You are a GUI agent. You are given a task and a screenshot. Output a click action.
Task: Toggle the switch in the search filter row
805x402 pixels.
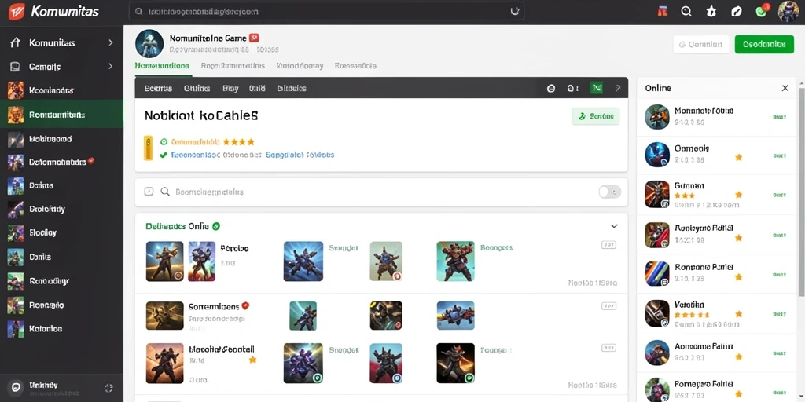tap(609, 192)
